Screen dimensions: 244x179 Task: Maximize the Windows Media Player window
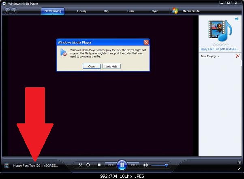point(228,3)
